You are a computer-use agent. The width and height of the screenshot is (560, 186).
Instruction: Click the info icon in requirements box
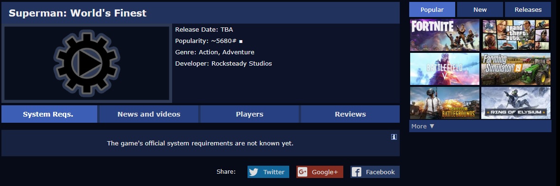(394, 137)
